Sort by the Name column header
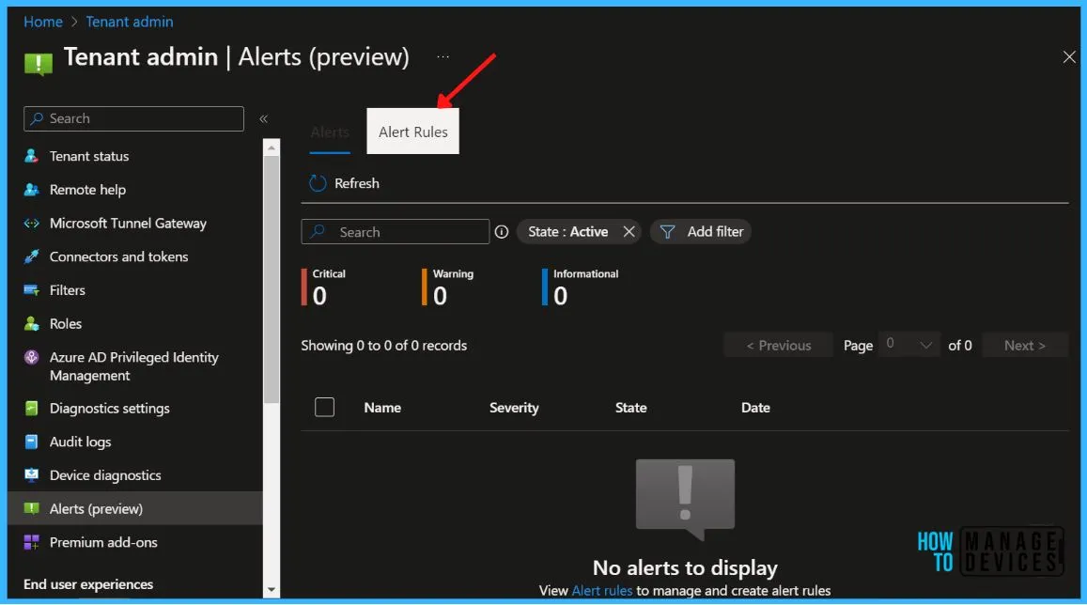 click(x=382, y=408)
